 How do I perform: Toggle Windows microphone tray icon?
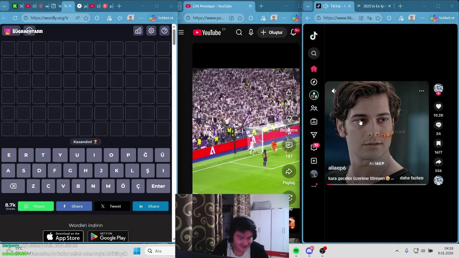pyautogui.click(x=406, y=251)
